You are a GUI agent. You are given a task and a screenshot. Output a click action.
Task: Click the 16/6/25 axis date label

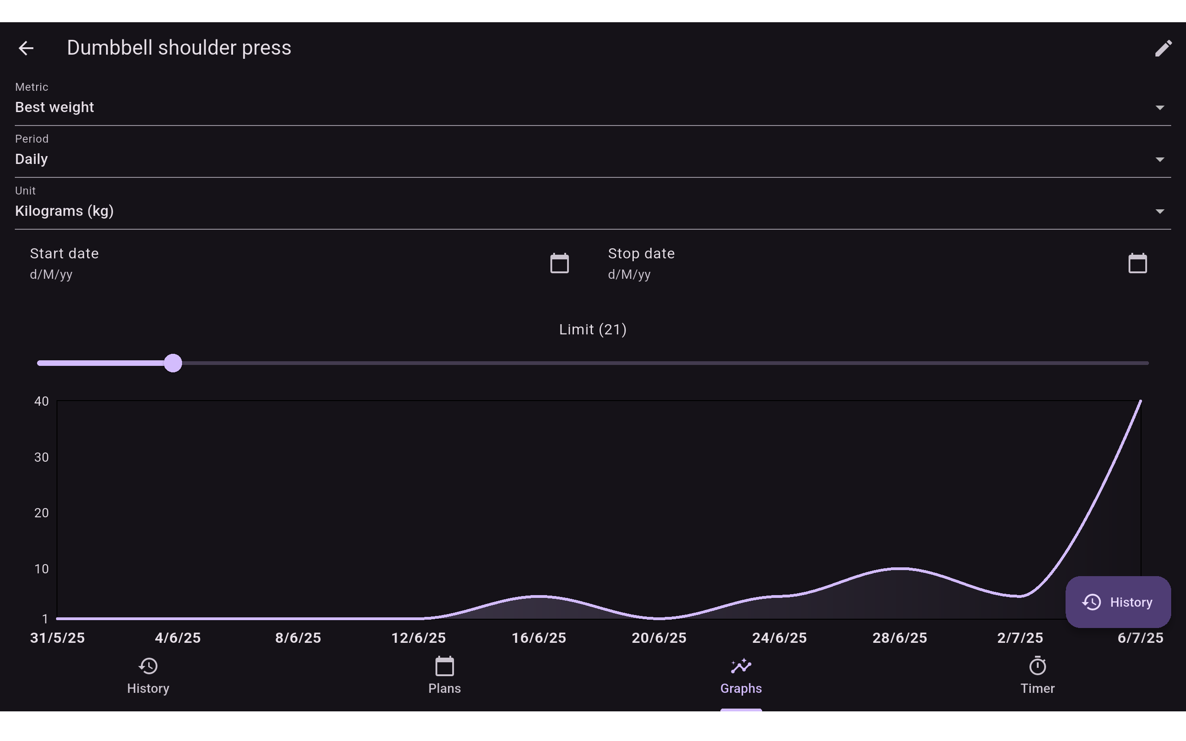[539, 638]
